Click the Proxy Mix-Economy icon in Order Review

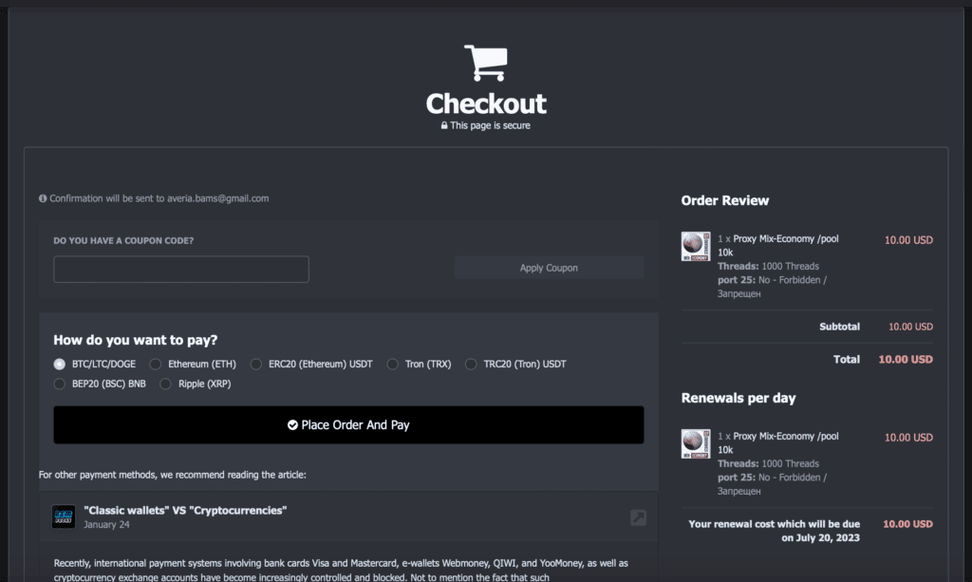pos(694,248)
